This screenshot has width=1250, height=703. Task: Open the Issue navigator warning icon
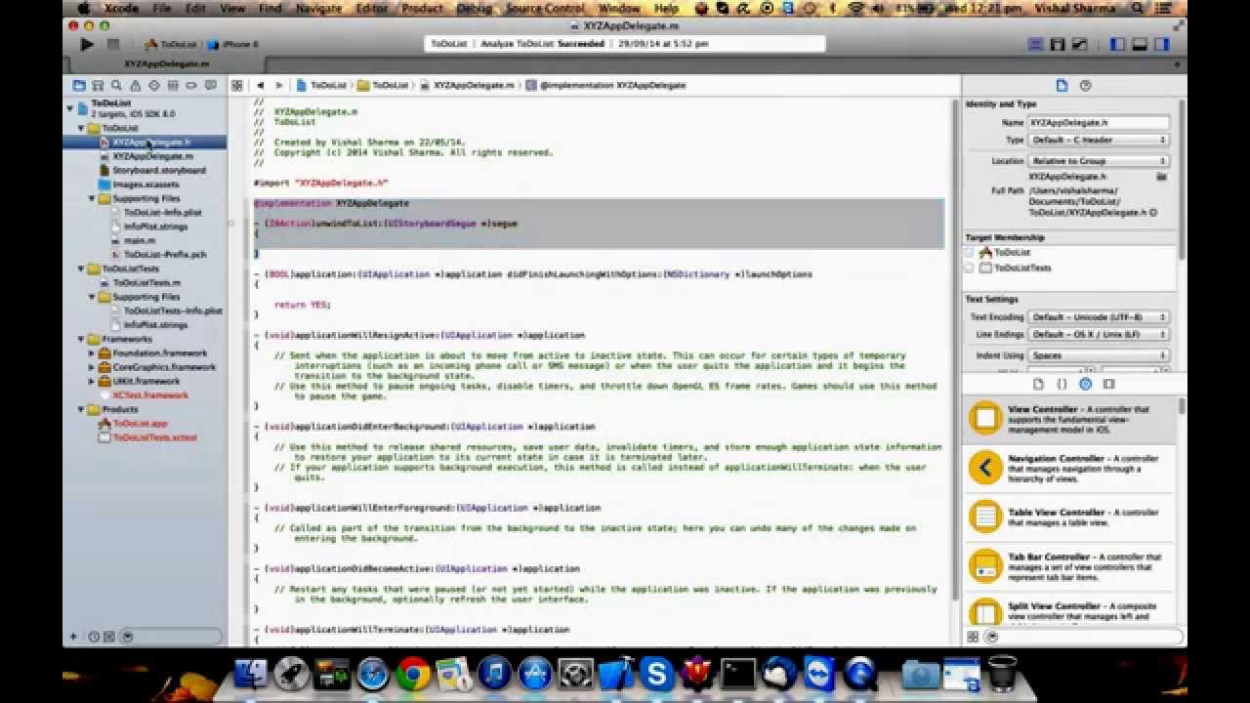pos(135,86)
